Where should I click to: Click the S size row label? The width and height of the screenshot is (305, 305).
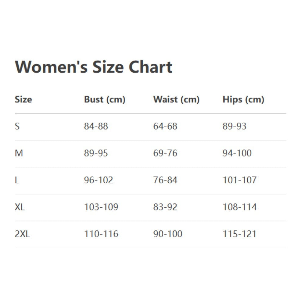[17, 126]
